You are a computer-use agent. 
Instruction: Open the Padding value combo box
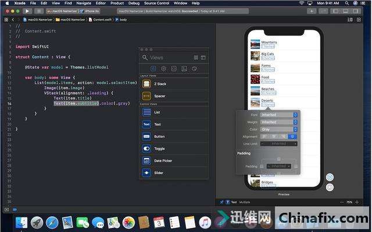coord(279,166)
